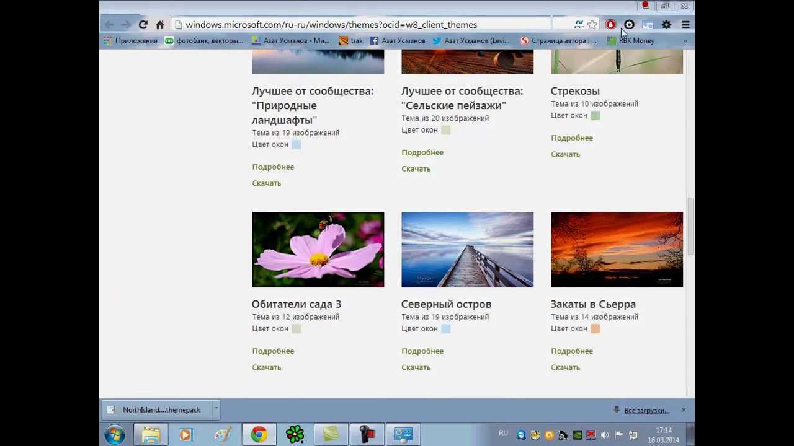794x446 pixels.
Task: Click the Северный остров blue color swatch
Action: tap(446, 329)
